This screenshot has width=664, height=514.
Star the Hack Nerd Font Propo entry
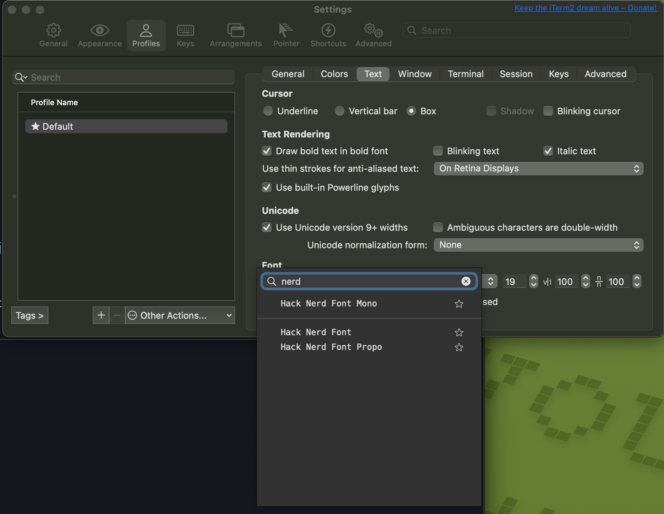(459, 347)
